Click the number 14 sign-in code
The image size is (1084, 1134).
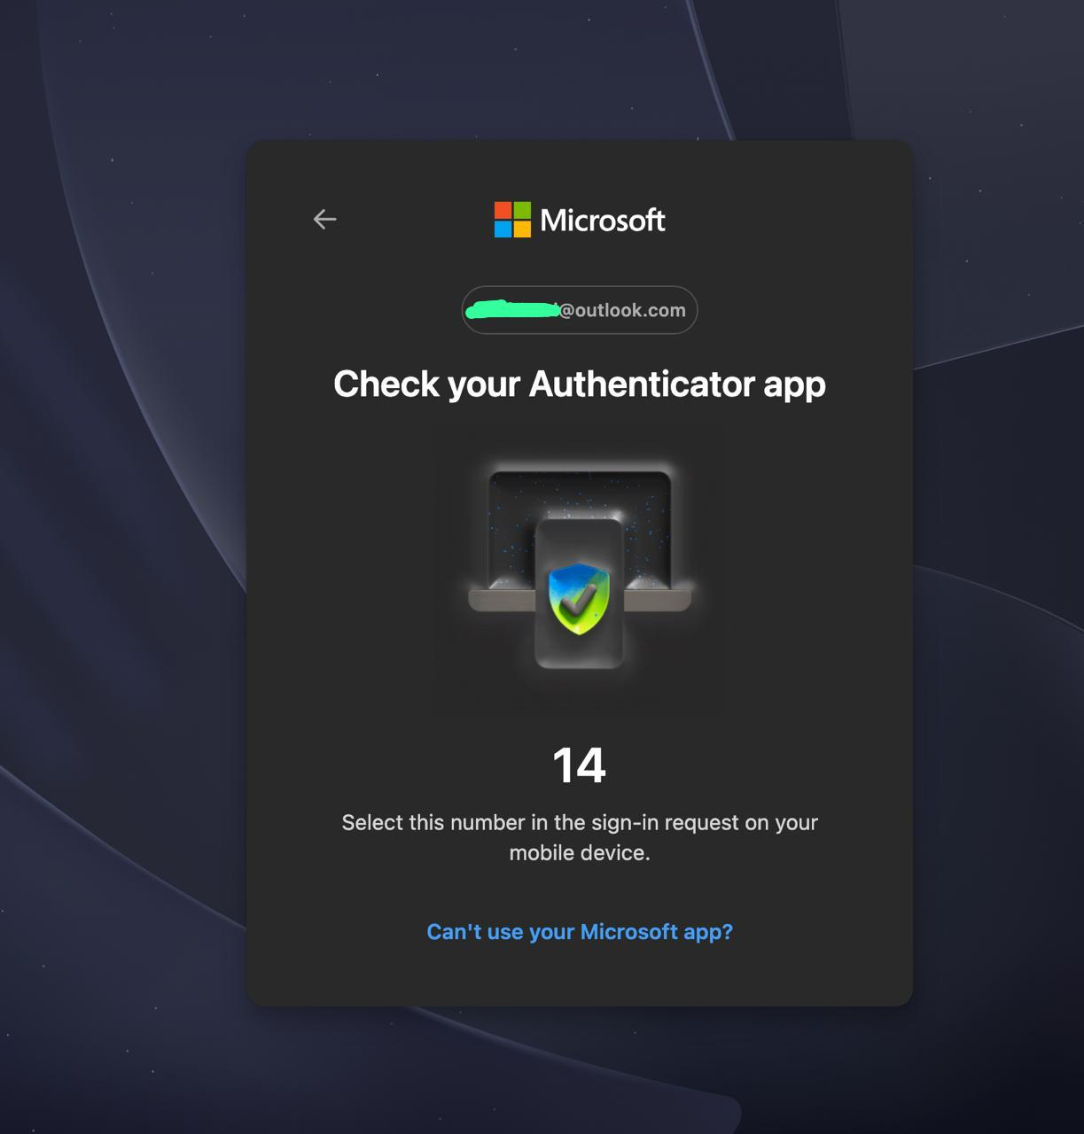tap(580, 765)
